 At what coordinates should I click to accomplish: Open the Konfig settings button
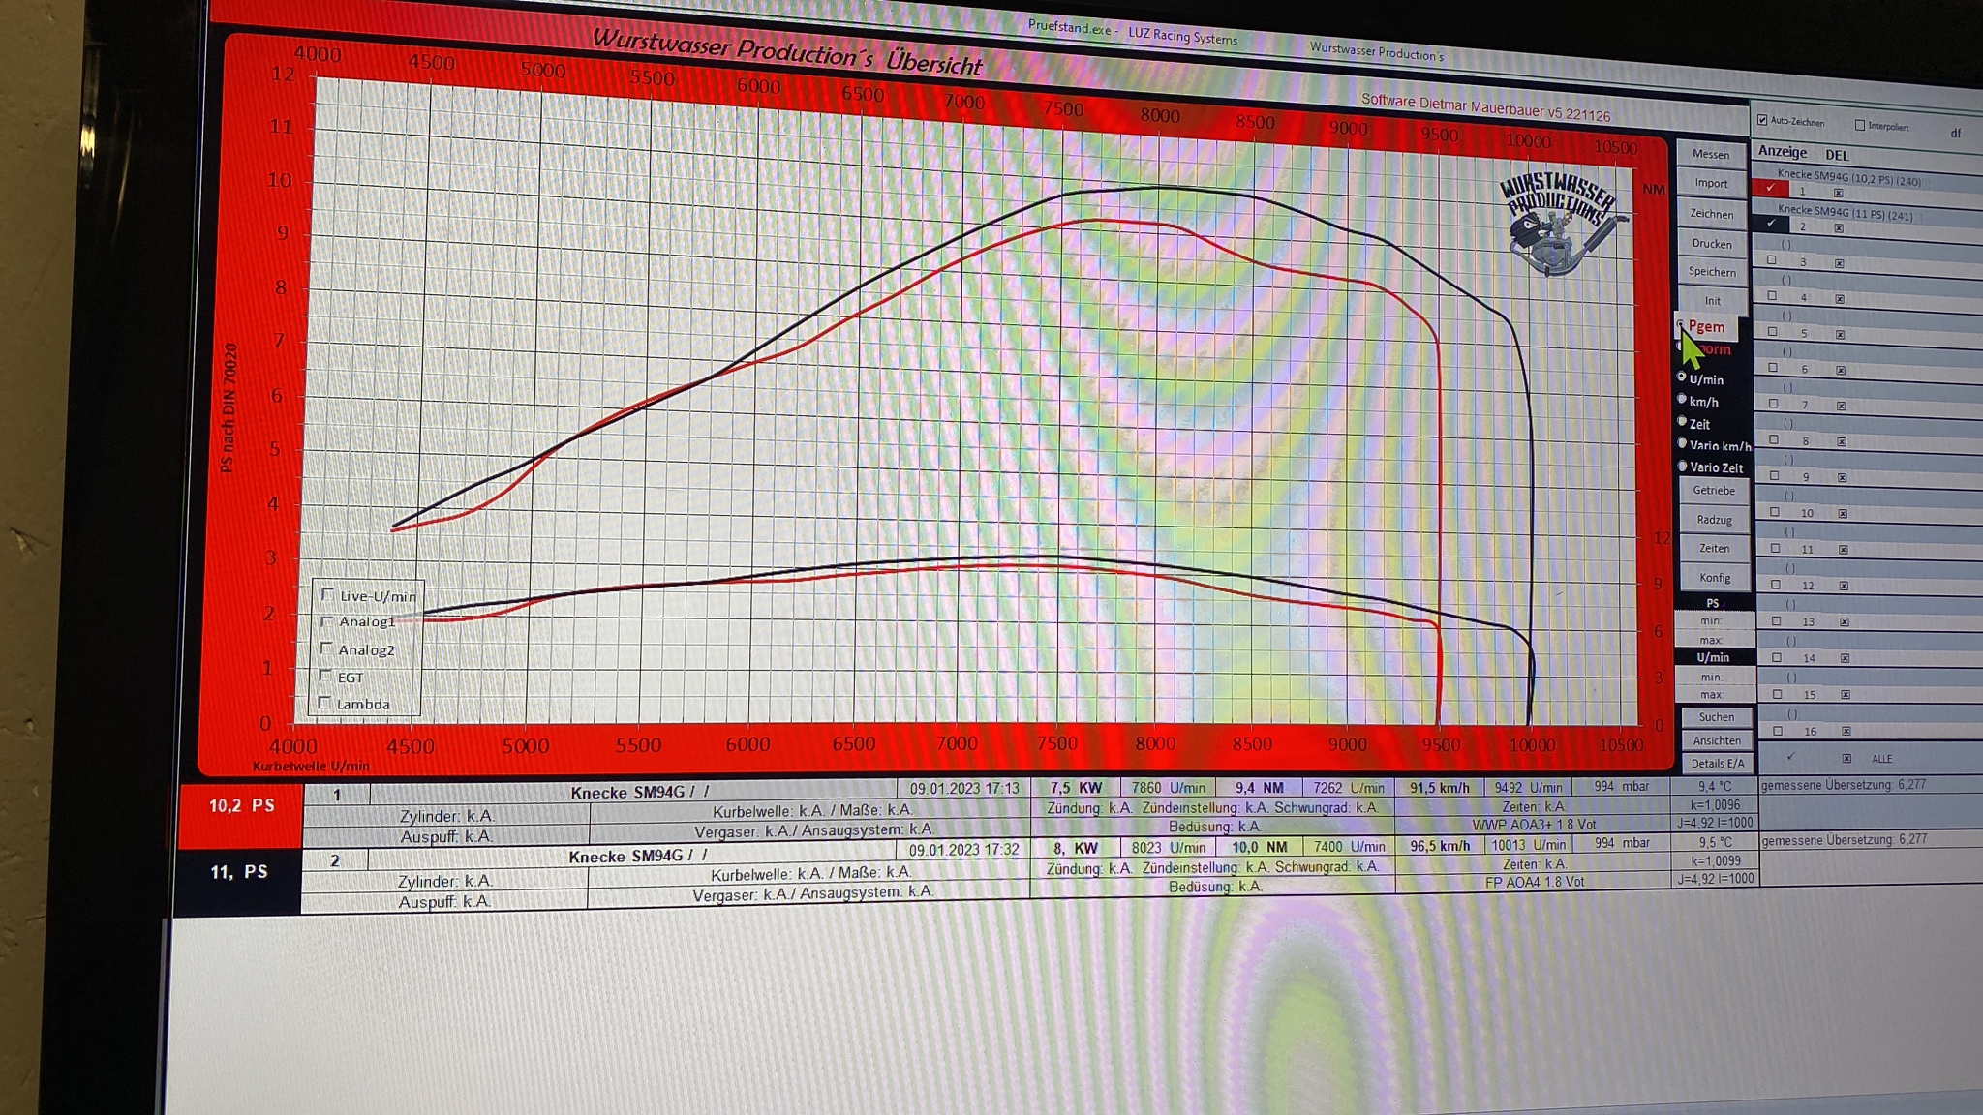pos(1714,578)
